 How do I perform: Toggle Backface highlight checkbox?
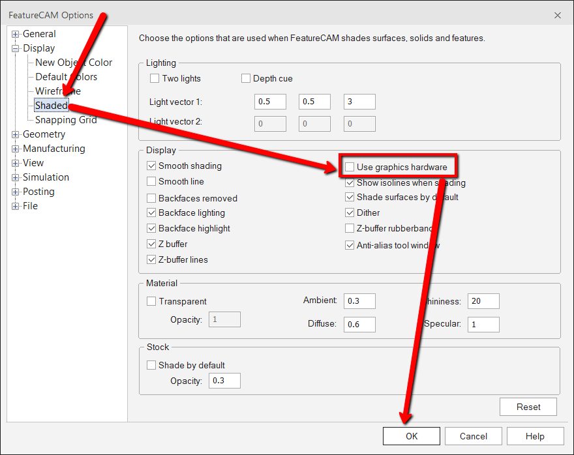pyautogui.click(x=151, y=229)
